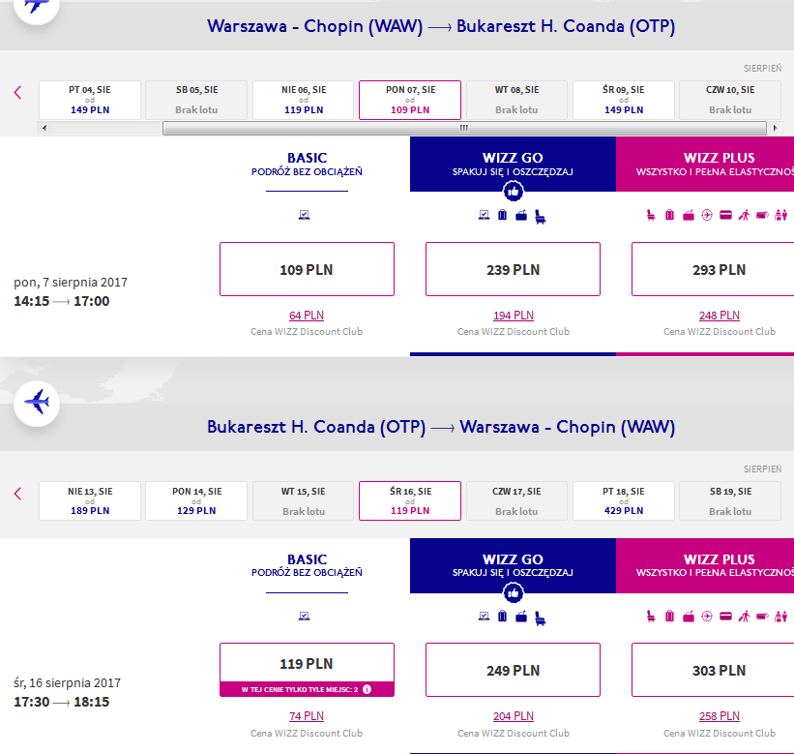Click the online check-in icon under outbound WIZZ GO
The height and width of the screenshot is (754, 794).
coord(485,215)
